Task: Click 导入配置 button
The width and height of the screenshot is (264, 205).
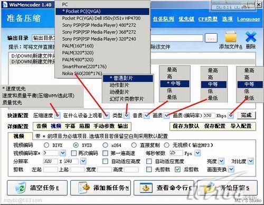Action: point(241,126)
